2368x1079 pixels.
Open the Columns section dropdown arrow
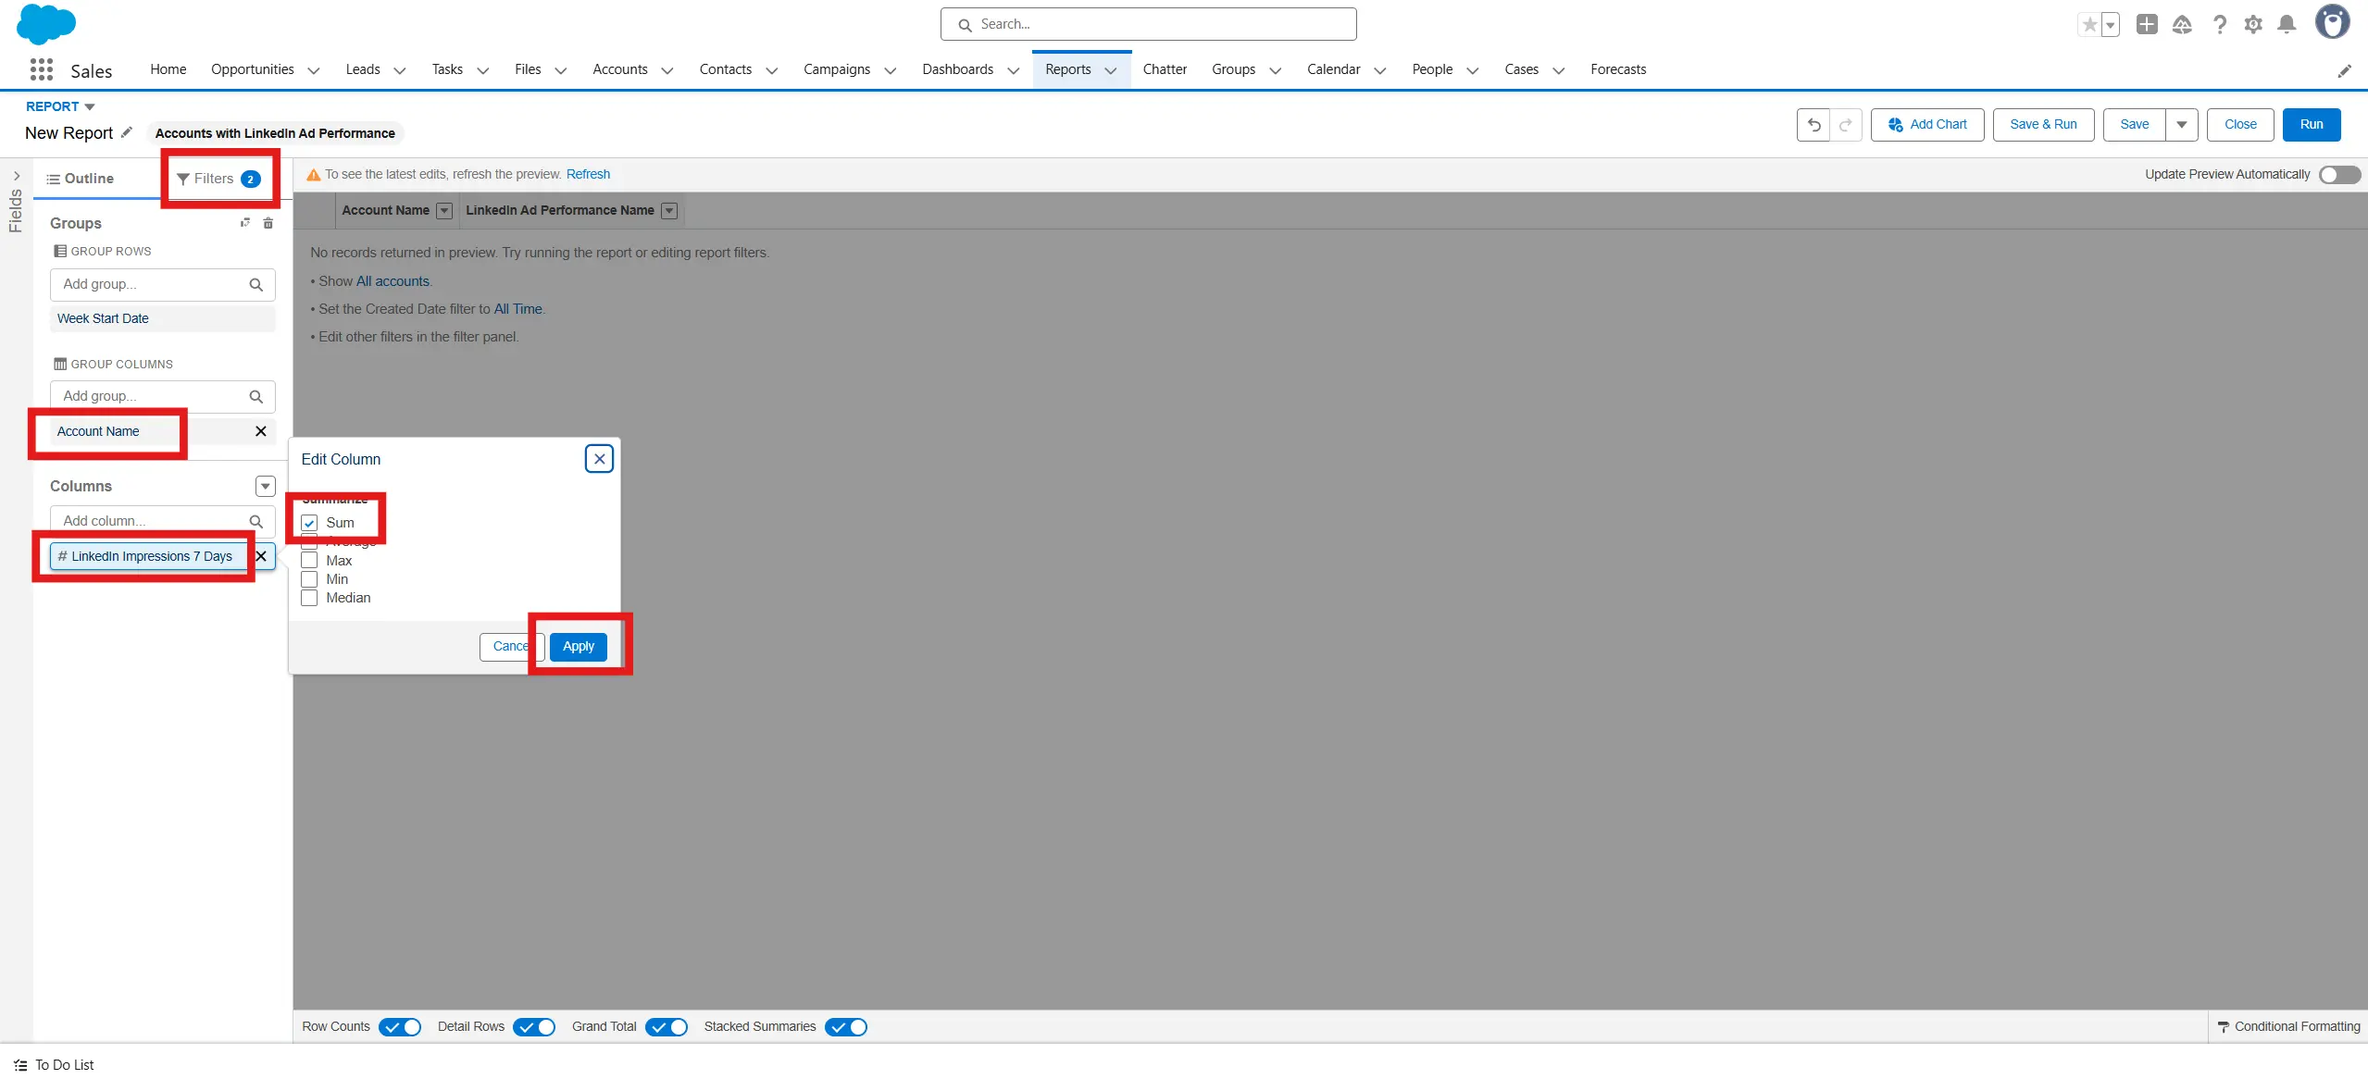coord(265,487)
